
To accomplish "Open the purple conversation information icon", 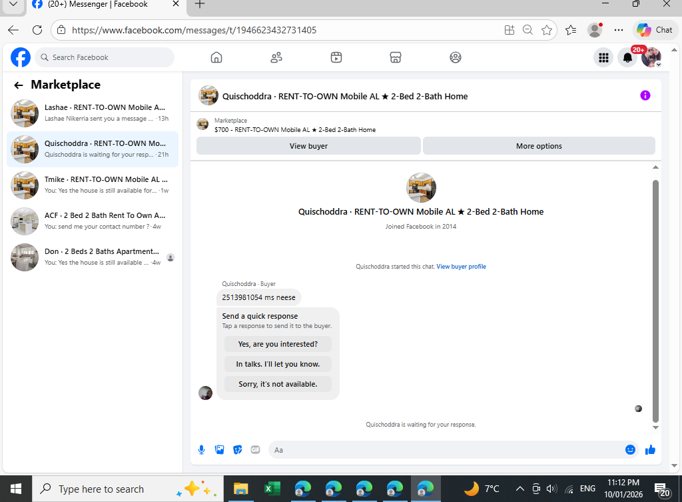I will (645, 95).
